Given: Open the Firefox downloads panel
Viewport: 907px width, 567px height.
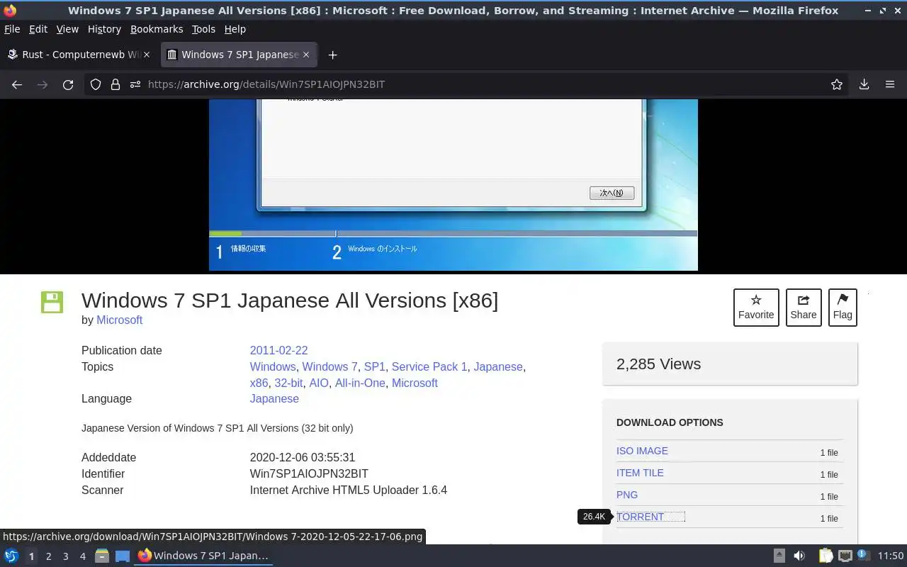Looking at the screenshot, I should [x=864, y=84].
